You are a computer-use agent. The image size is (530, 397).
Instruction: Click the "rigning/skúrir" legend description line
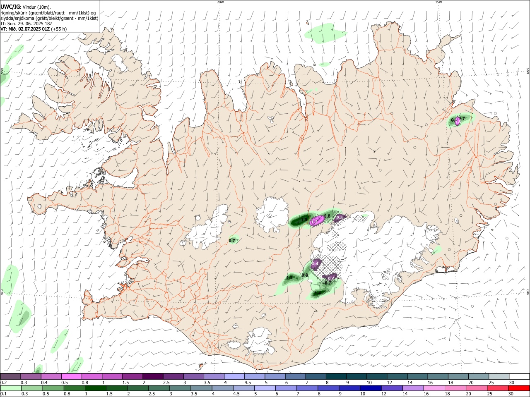tap(48, 13)
